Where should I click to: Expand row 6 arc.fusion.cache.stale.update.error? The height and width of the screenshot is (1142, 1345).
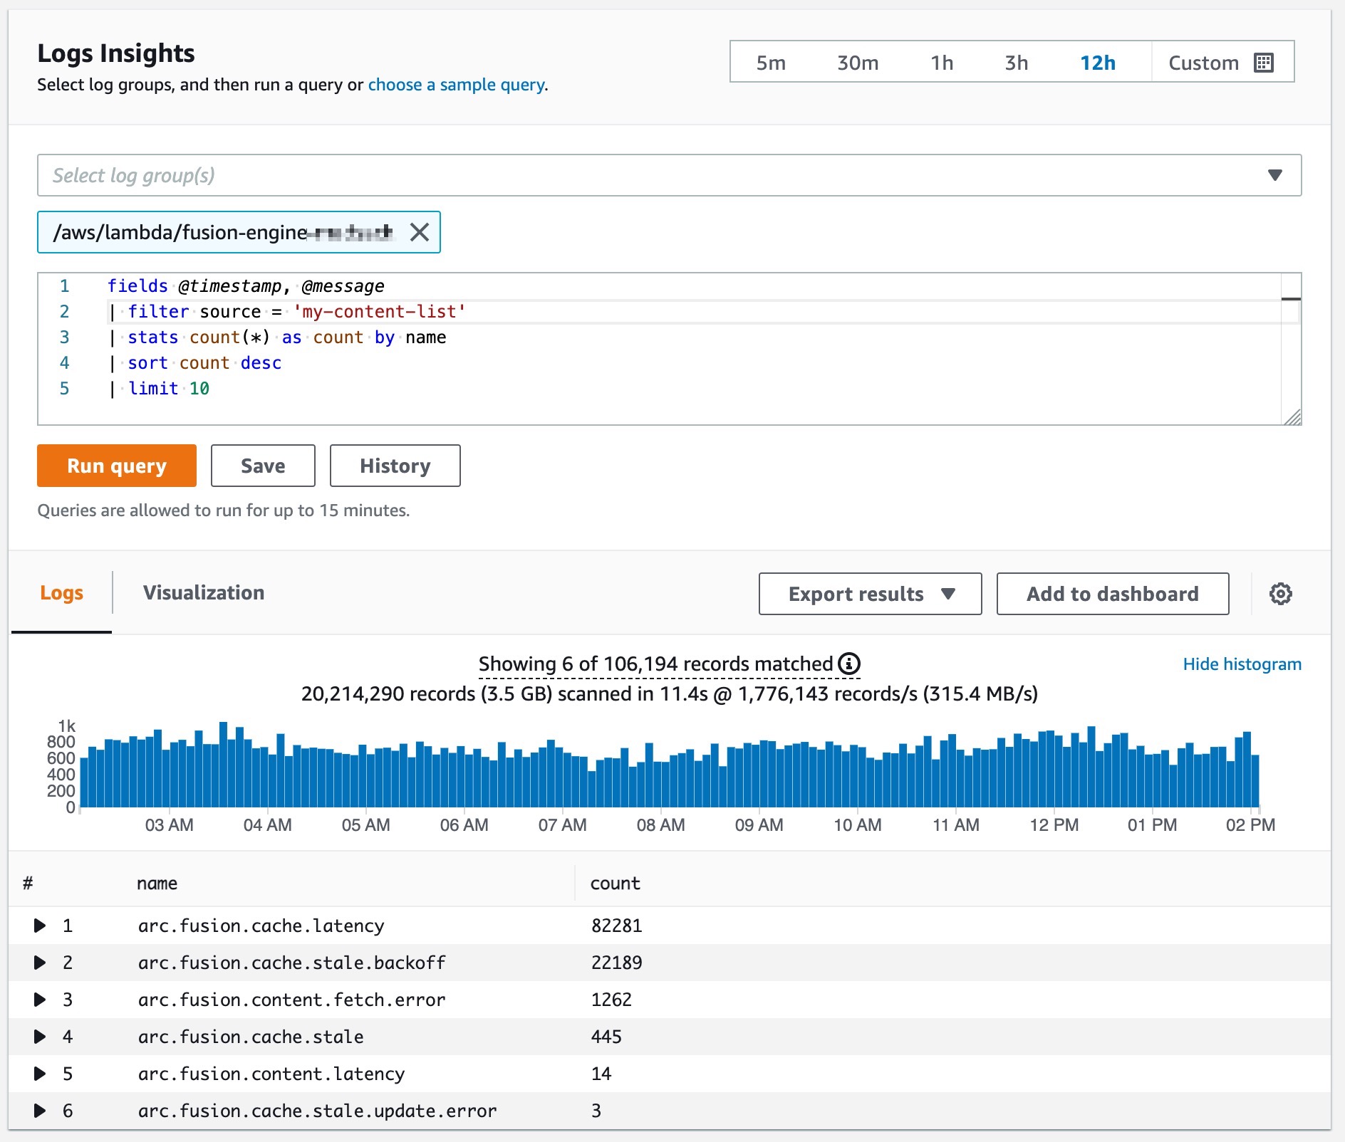[41, 1111]
